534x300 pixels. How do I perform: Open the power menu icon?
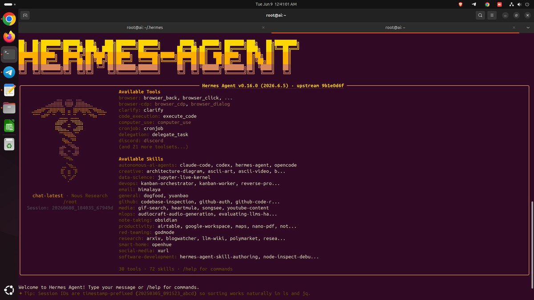tap(528, 4)
